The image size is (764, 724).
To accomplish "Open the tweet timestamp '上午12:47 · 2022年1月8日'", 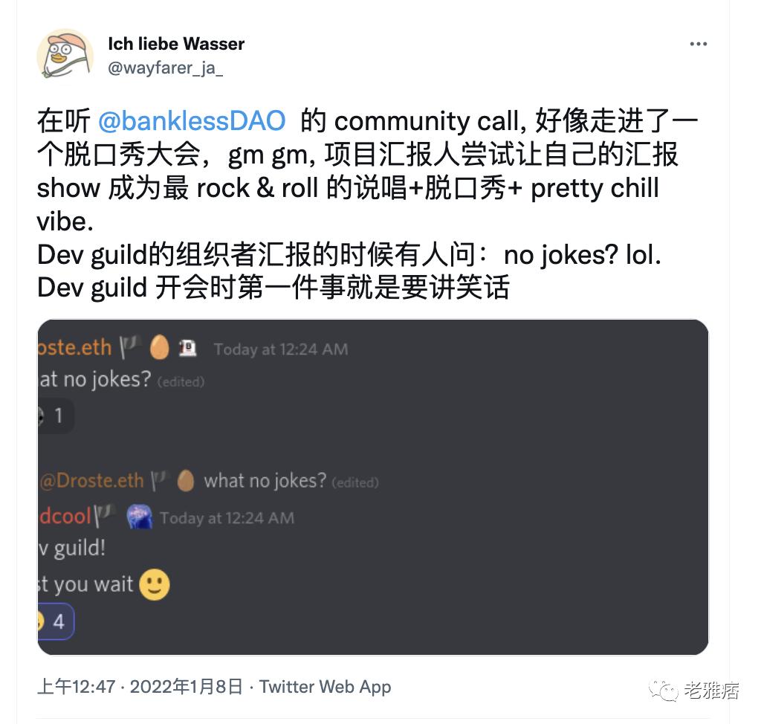I will coord(140,686).
